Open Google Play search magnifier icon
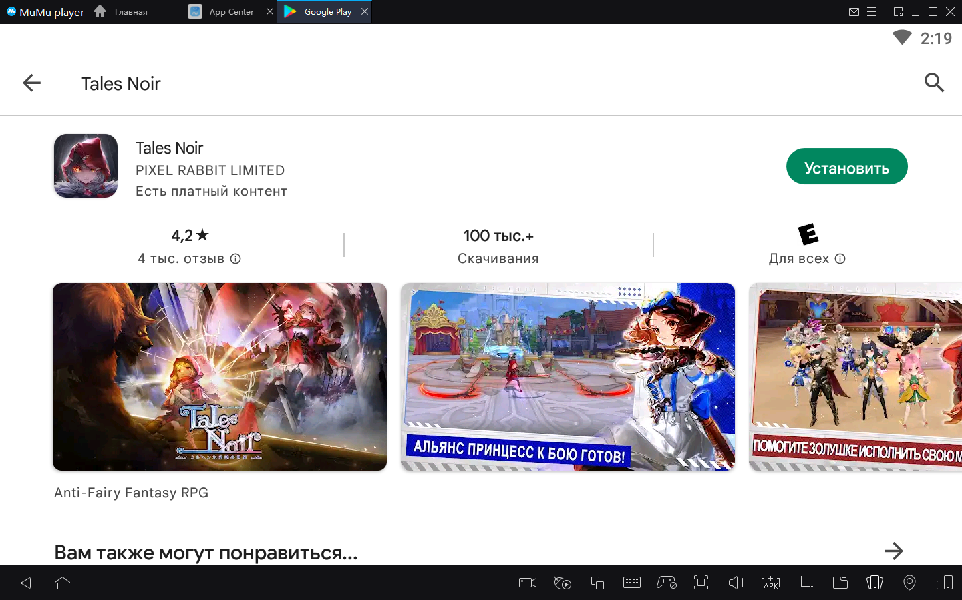This screenshot has height=600, width=962. [933, 83]
